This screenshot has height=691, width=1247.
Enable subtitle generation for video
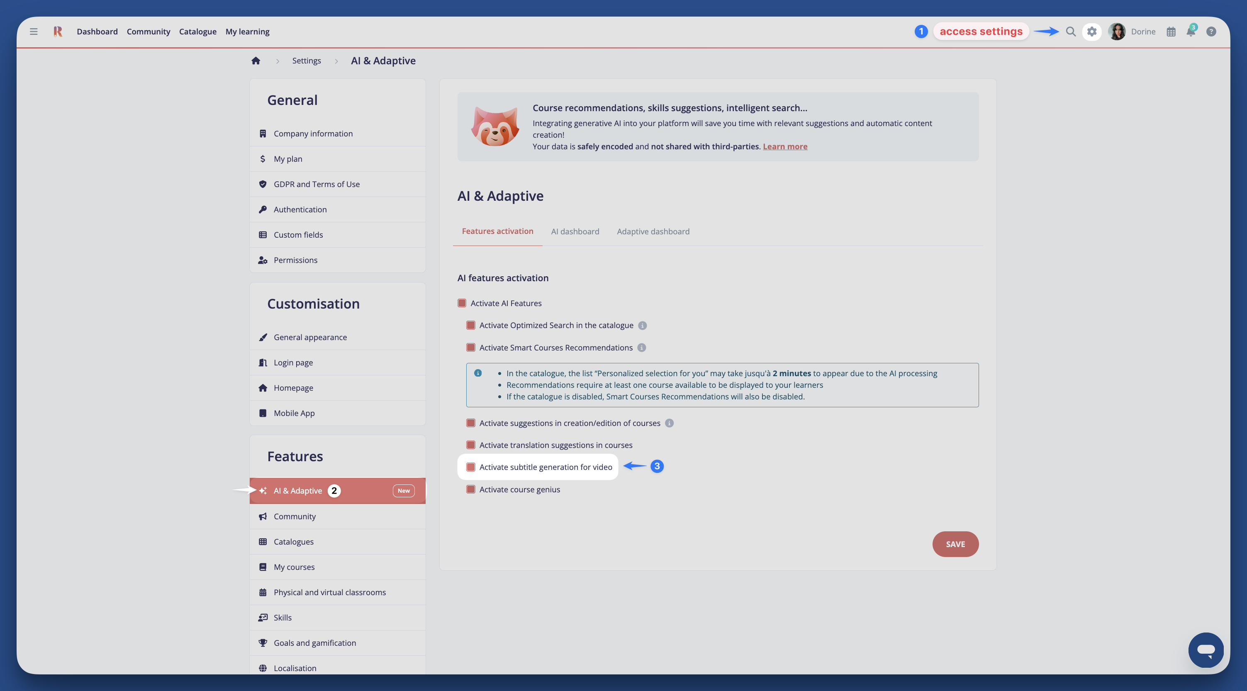(x=470, y=467)
